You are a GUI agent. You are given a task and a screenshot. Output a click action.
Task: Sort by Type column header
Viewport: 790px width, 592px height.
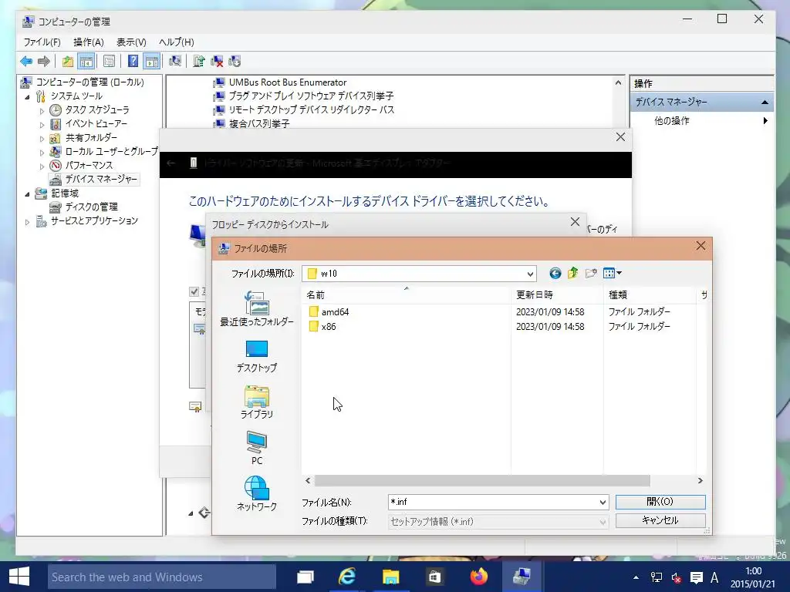[650, 295]
